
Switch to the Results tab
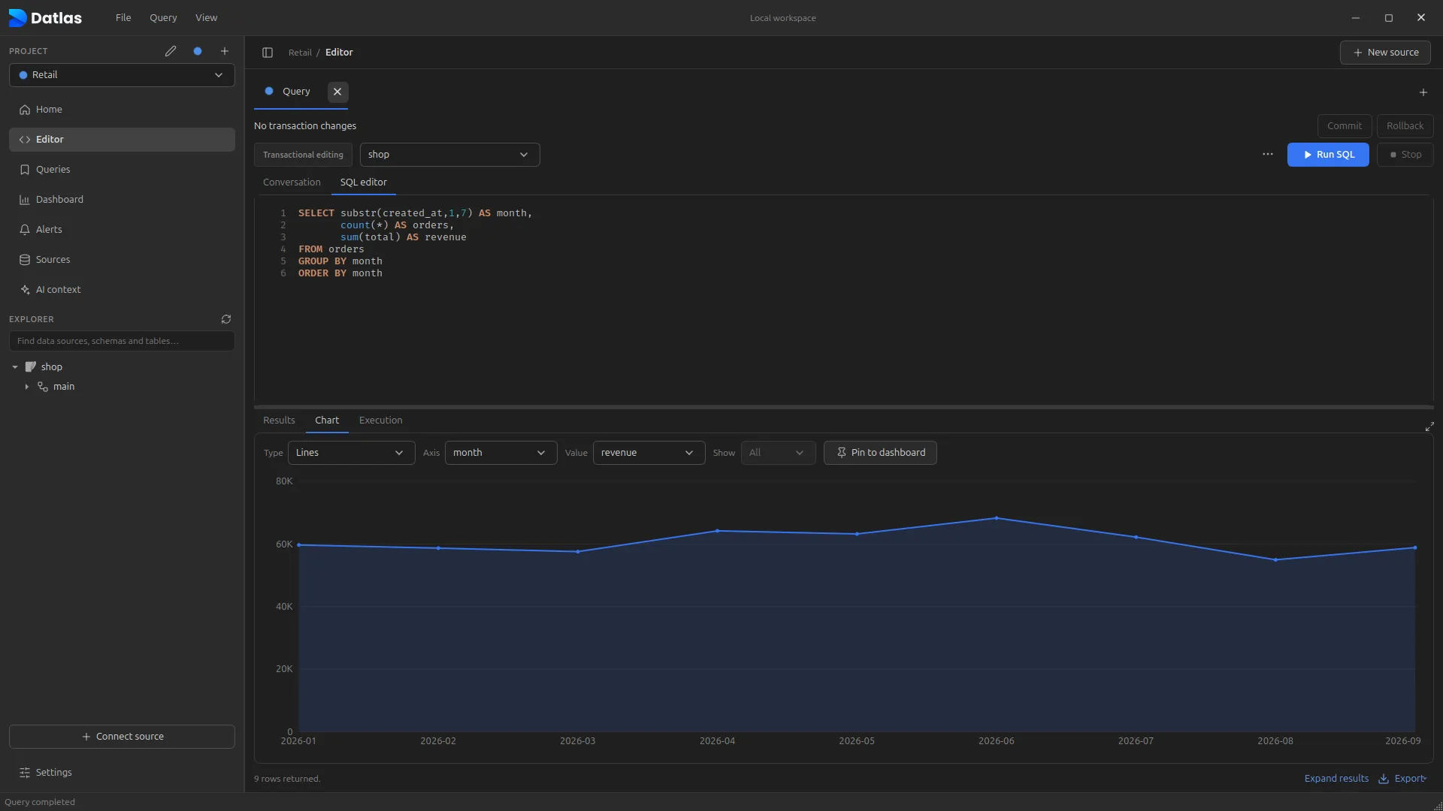point(279,421)
